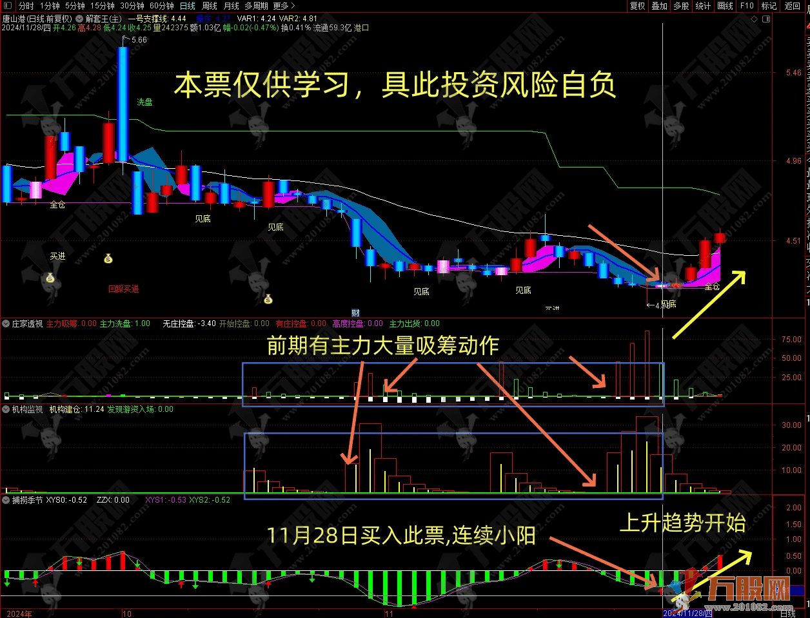
Task: Click the 主力吸筹: 0.00 readout
Action: tap(72, 323)
